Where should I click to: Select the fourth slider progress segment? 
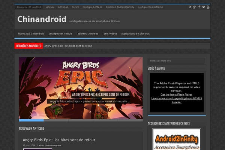pos(106,120)
